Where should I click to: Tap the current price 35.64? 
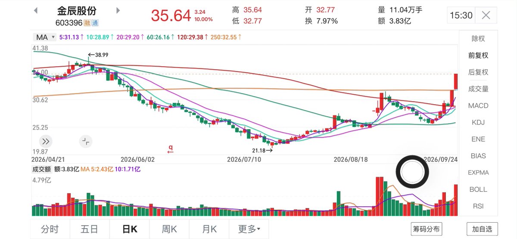tap(171, 16)
